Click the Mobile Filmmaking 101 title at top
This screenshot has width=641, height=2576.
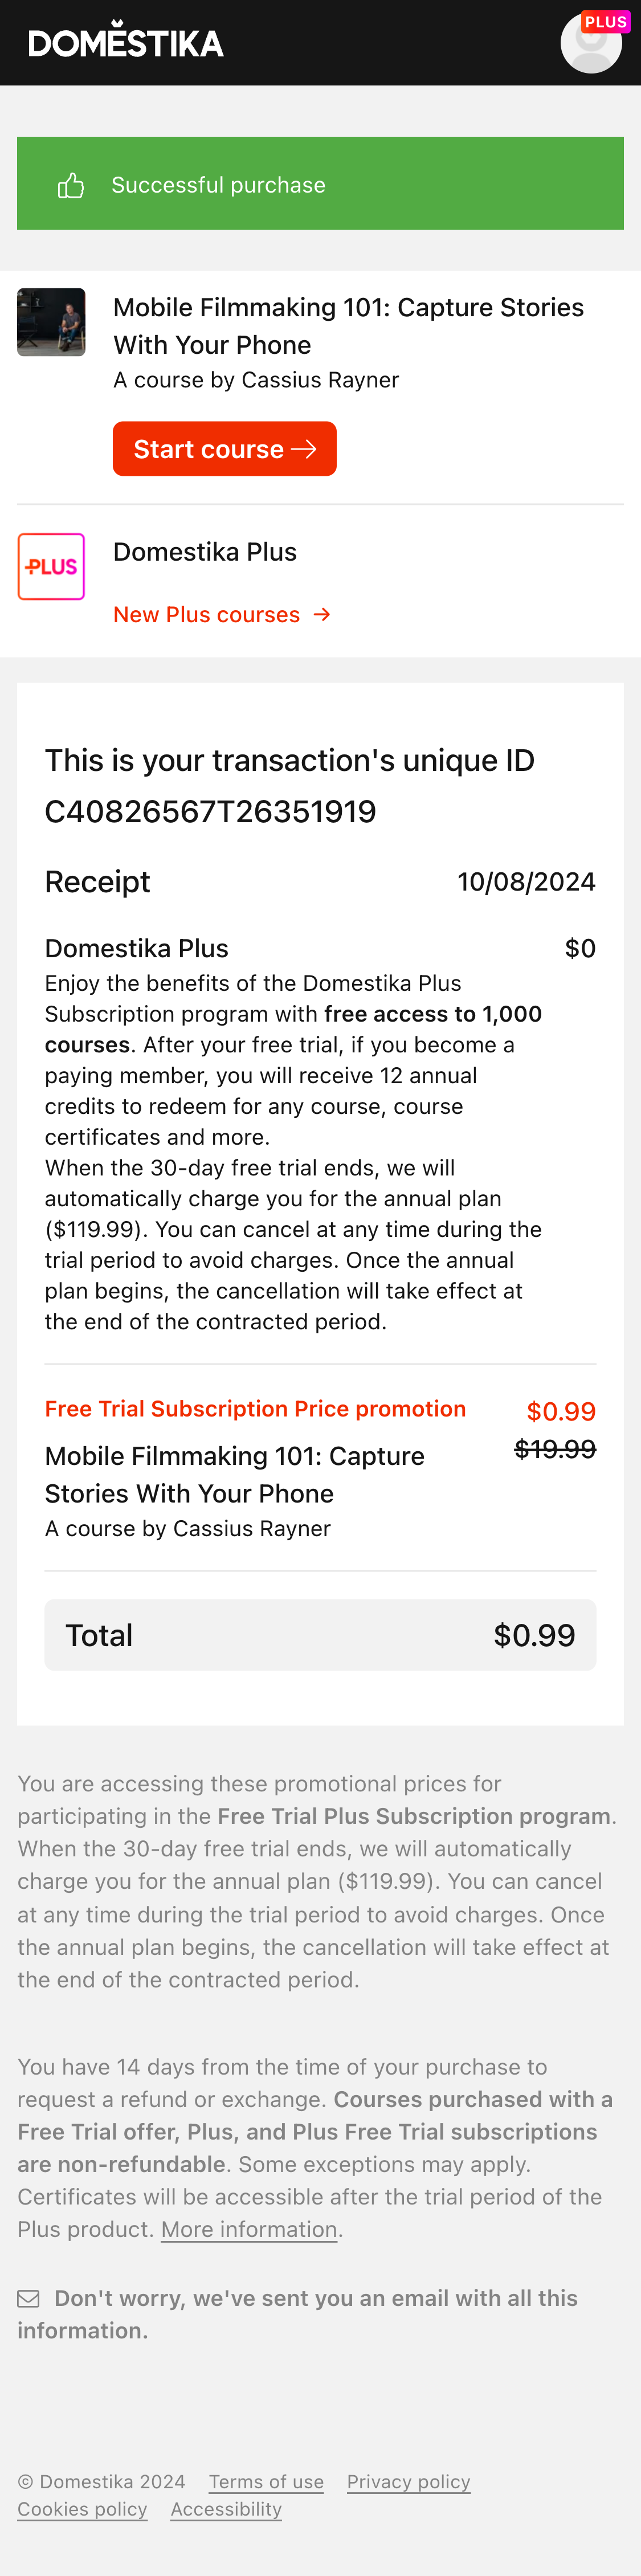pos(348,325)
